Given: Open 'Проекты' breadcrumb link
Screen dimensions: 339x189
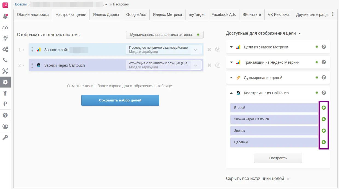Looking at the screenshot, I should 20,4.
